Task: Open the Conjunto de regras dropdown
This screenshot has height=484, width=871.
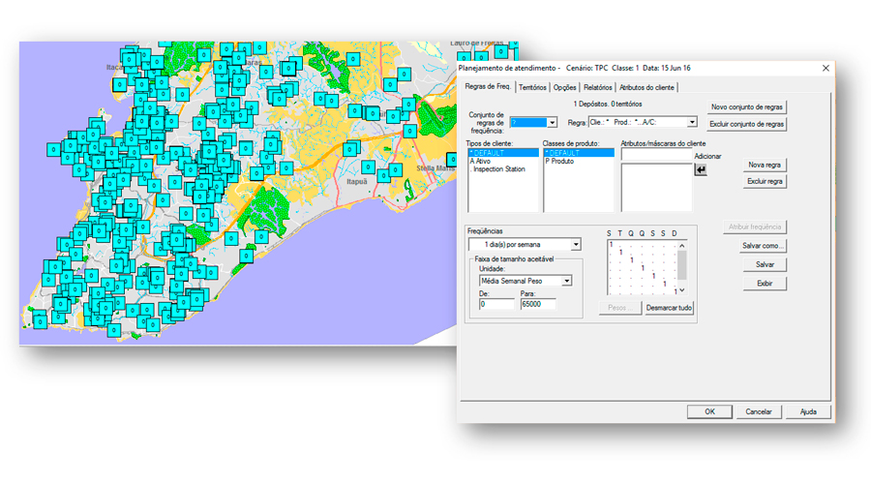Action: tap(552, 123)
